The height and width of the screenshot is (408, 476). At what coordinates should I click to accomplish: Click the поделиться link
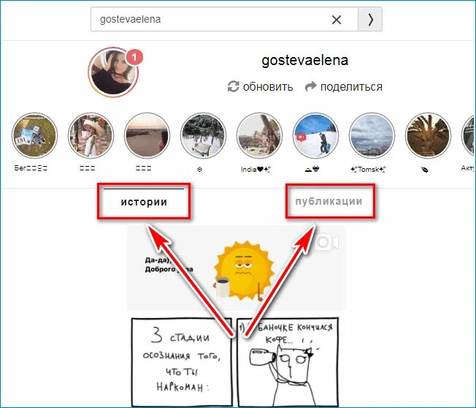(351, 87)
